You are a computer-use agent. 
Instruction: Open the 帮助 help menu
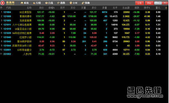tap(86, 3)
